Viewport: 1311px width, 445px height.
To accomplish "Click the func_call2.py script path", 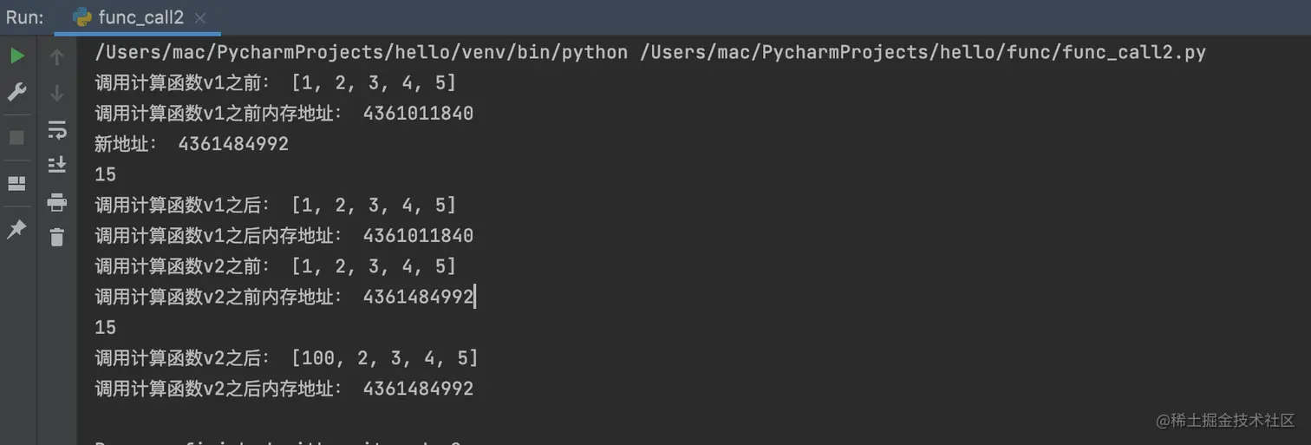I will coord(923,53).
